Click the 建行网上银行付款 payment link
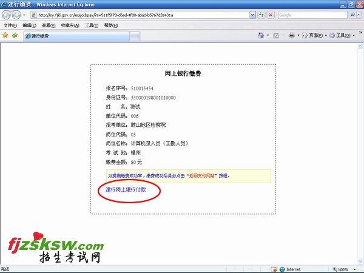364x273 pixels. tap(126, 189)
